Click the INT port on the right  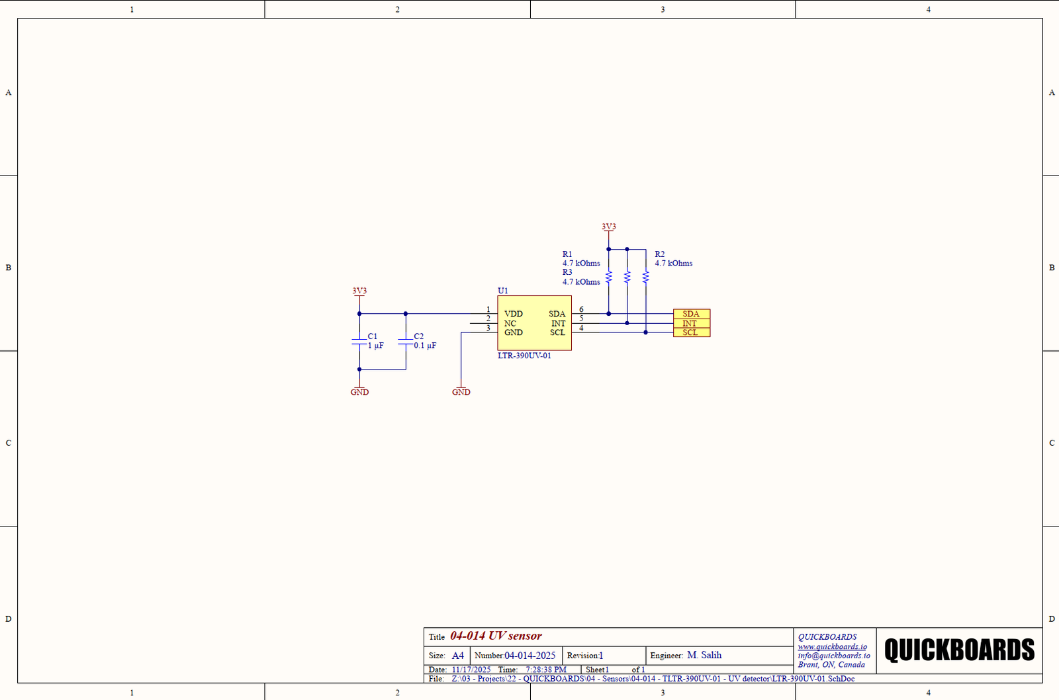691,323
